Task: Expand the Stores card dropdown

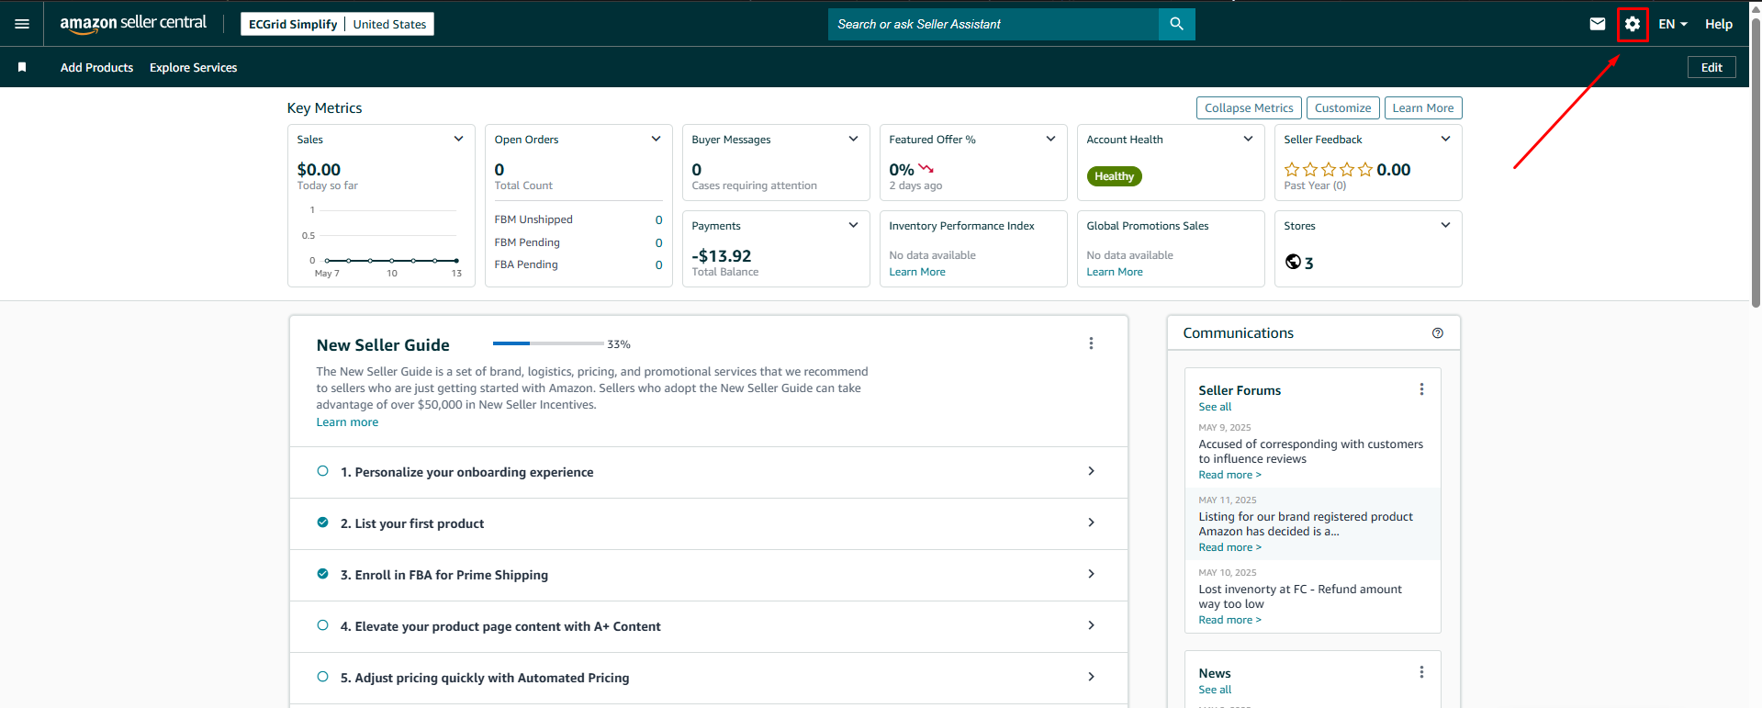Action: coord(1445,225)
